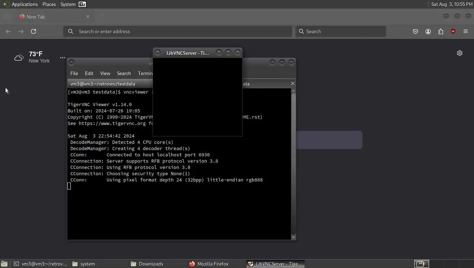Open the Places menu
The height and width of the screenshot is (268, 474).
click(49, 4)
